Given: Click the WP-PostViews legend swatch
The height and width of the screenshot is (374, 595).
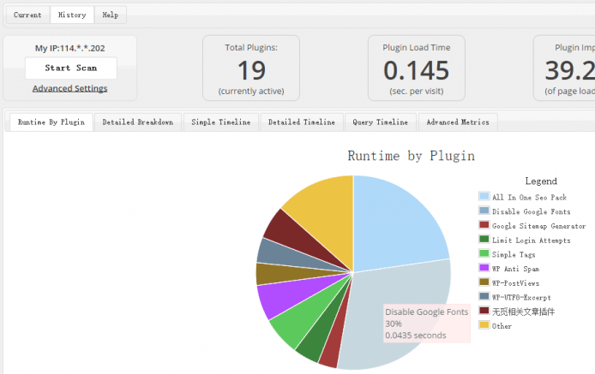Looking at the screenshot, I should click(x=484, y=282).
